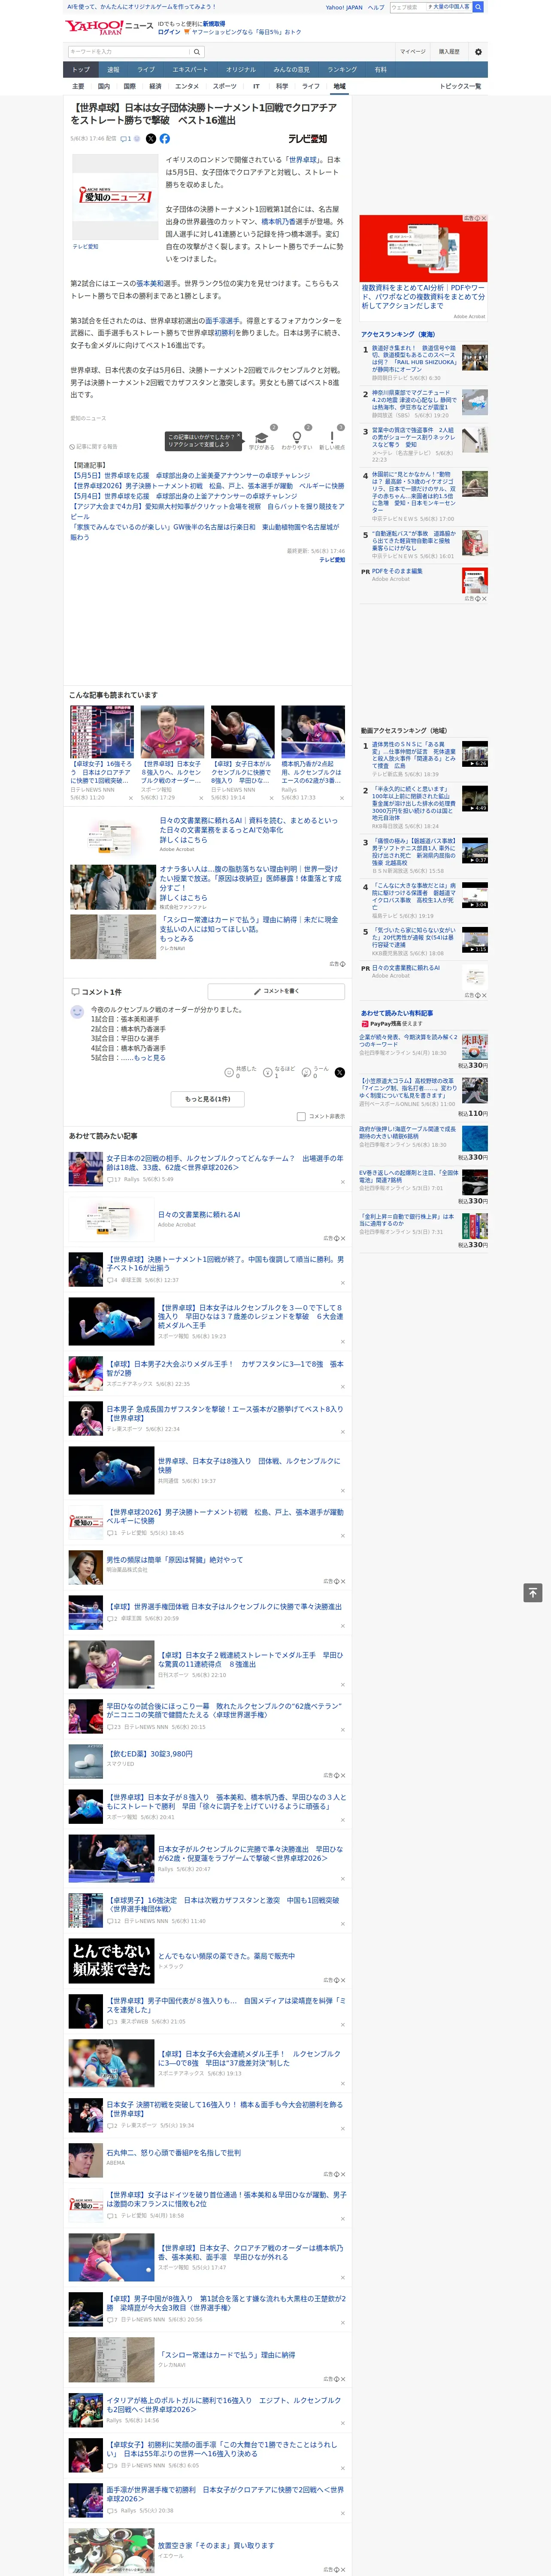Image resolution: width=551 pixels, height=2576 pixels.
Task: Open the 国際 category
Action: coord(129,86)
